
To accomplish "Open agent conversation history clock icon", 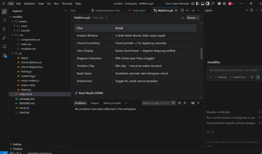I will (252, 10).
